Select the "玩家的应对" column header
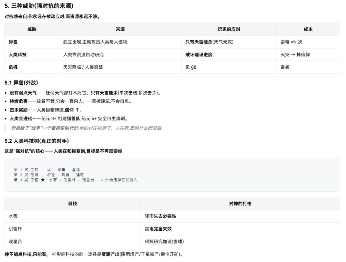Viewport: 346px width, 262px height. click(229, 29)
